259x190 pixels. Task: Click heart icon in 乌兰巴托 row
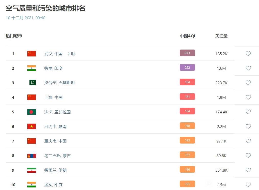pyautogui.click(x=248, y=156)
